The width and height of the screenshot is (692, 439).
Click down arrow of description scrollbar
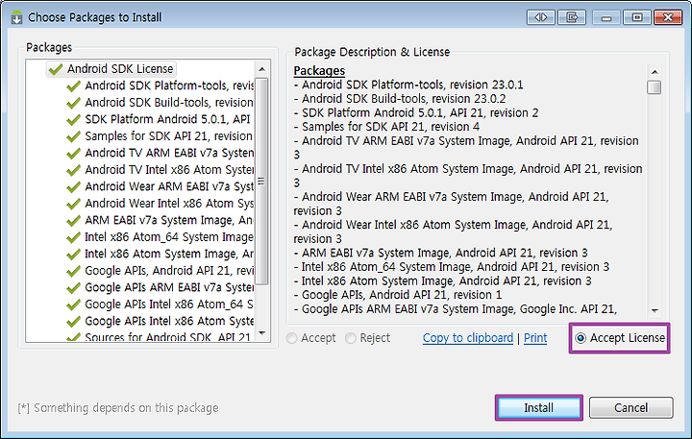click(655, 310)
